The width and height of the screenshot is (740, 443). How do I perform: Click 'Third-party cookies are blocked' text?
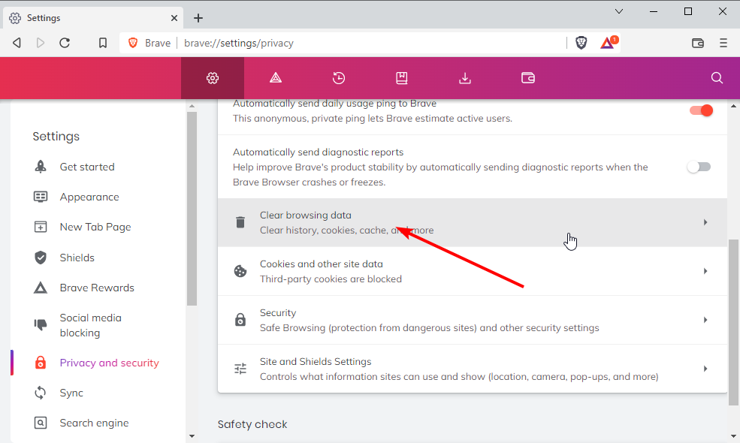tap(331, 279)
